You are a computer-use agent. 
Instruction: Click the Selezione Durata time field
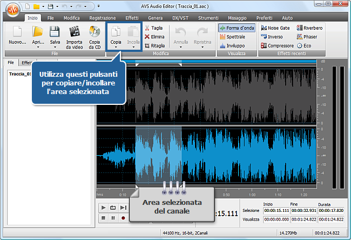[331, 211]
